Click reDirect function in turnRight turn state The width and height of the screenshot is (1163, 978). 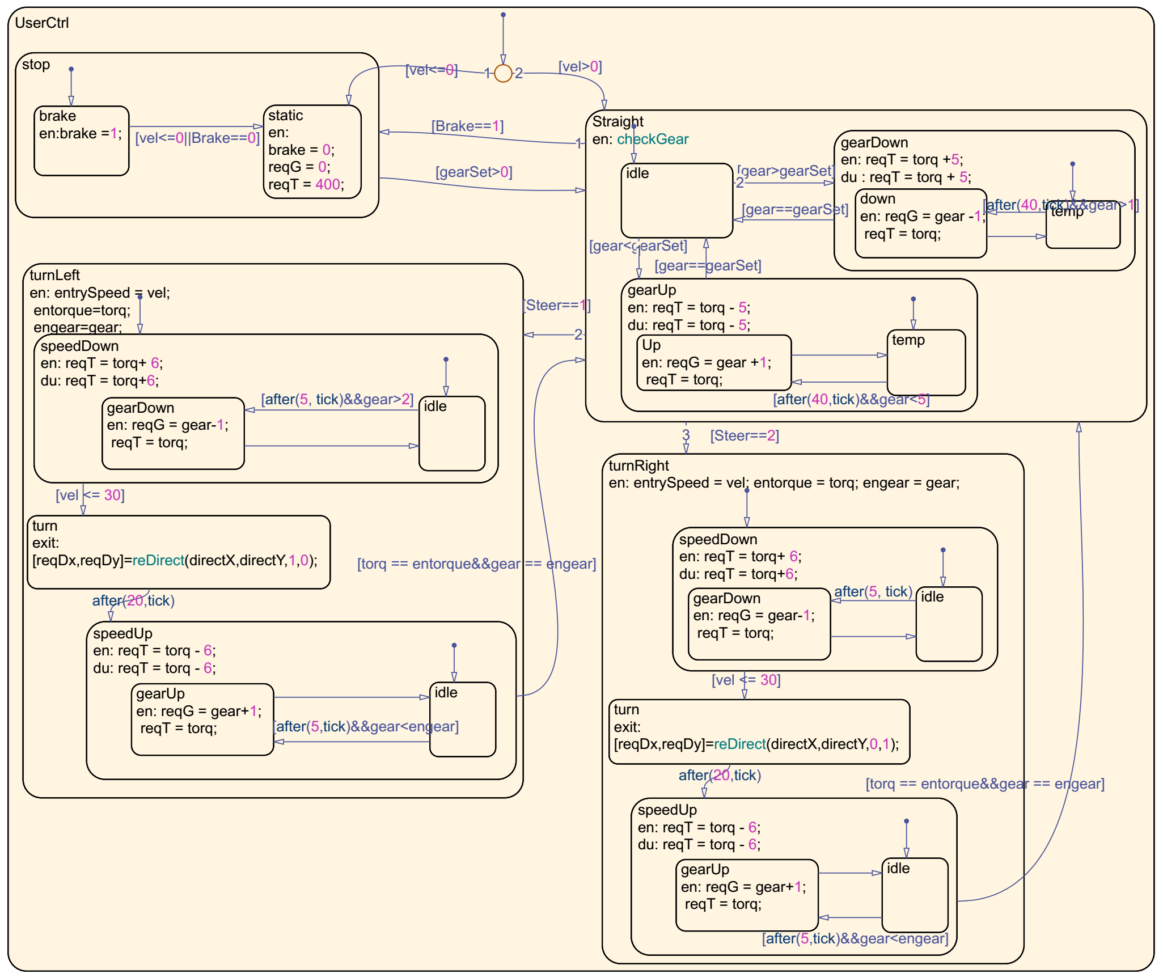tap(739, 744)
